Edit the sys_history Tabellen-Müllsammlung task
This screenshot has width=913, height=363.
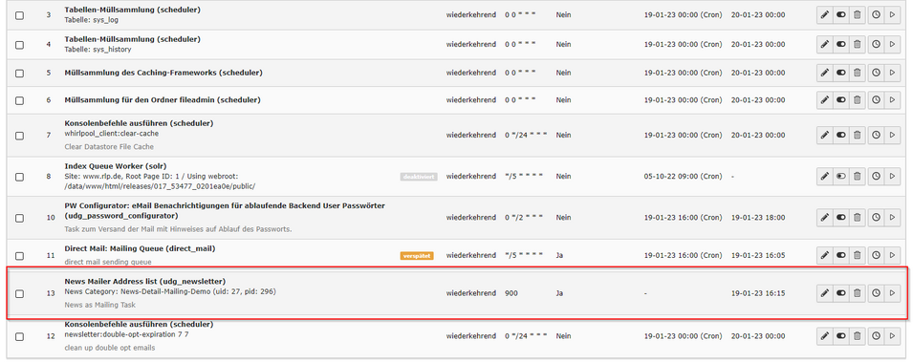tap(824, 44)
